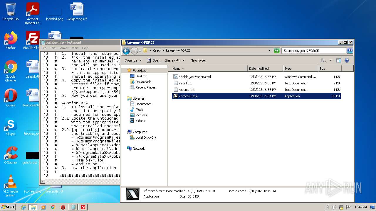Click Windows Explorer taskbar icon
Viewport: 376px width, 211px height.
point(33,207)
